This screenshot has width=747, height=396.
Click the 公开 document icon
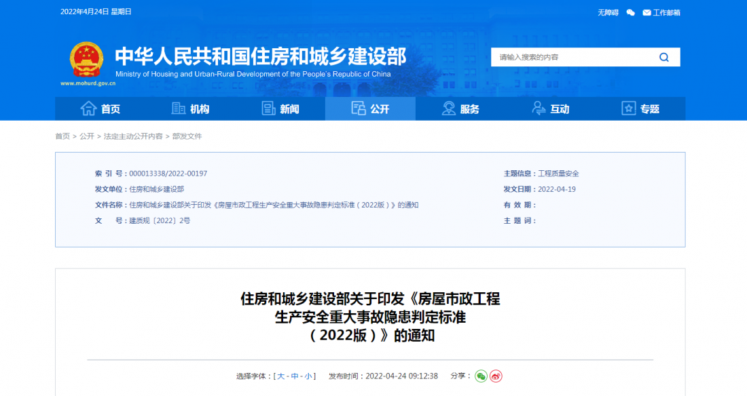coord(359,108)
